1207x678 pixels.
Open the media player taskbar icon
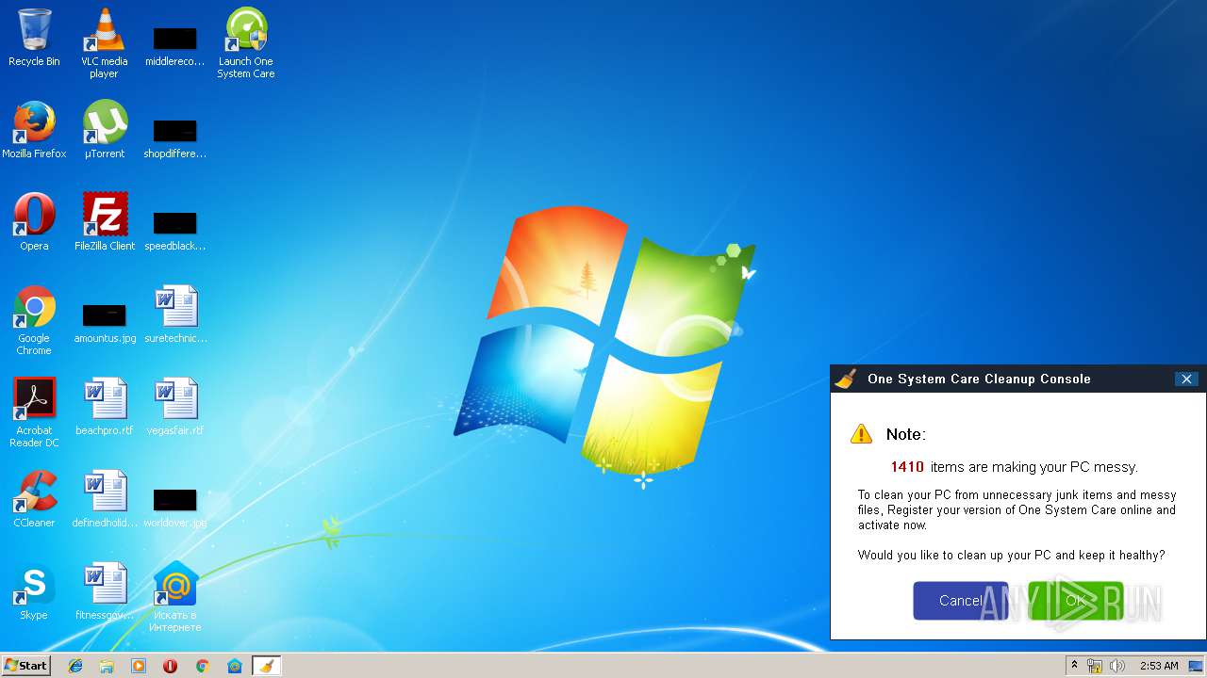click(x=139, y=666)
